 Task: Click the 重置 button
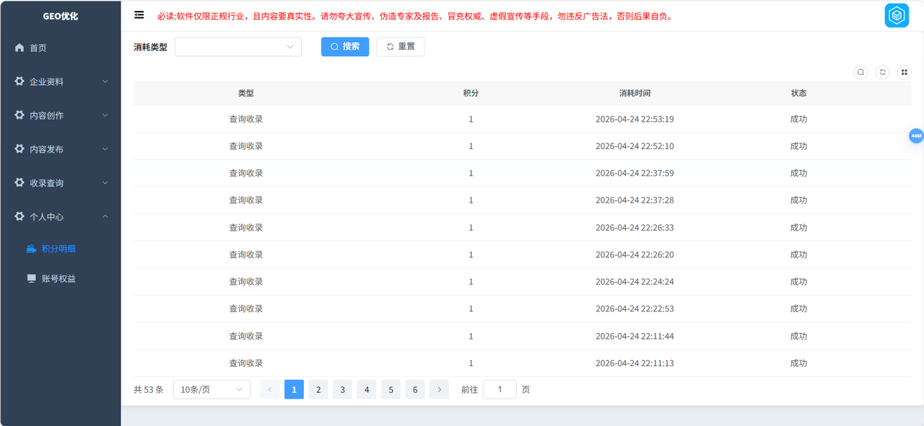click(401, 47)
